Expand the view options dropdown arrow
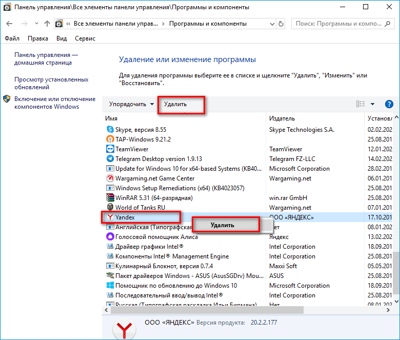400x340 pixels. tap(372, 104)
